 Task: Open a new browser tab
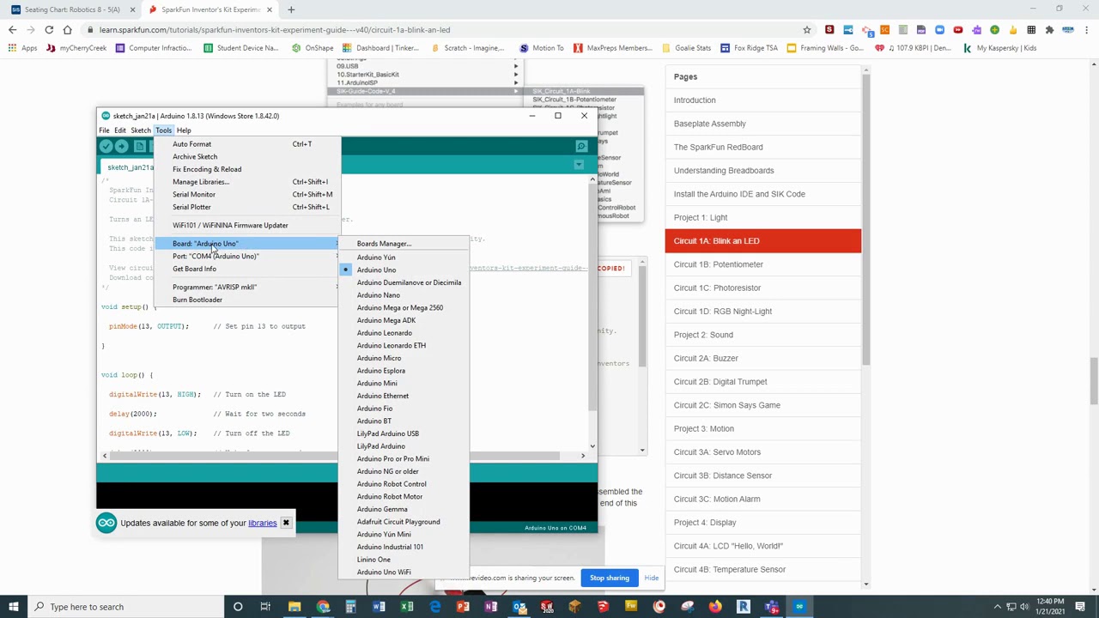pyautogui.click(x=291, y=9)
